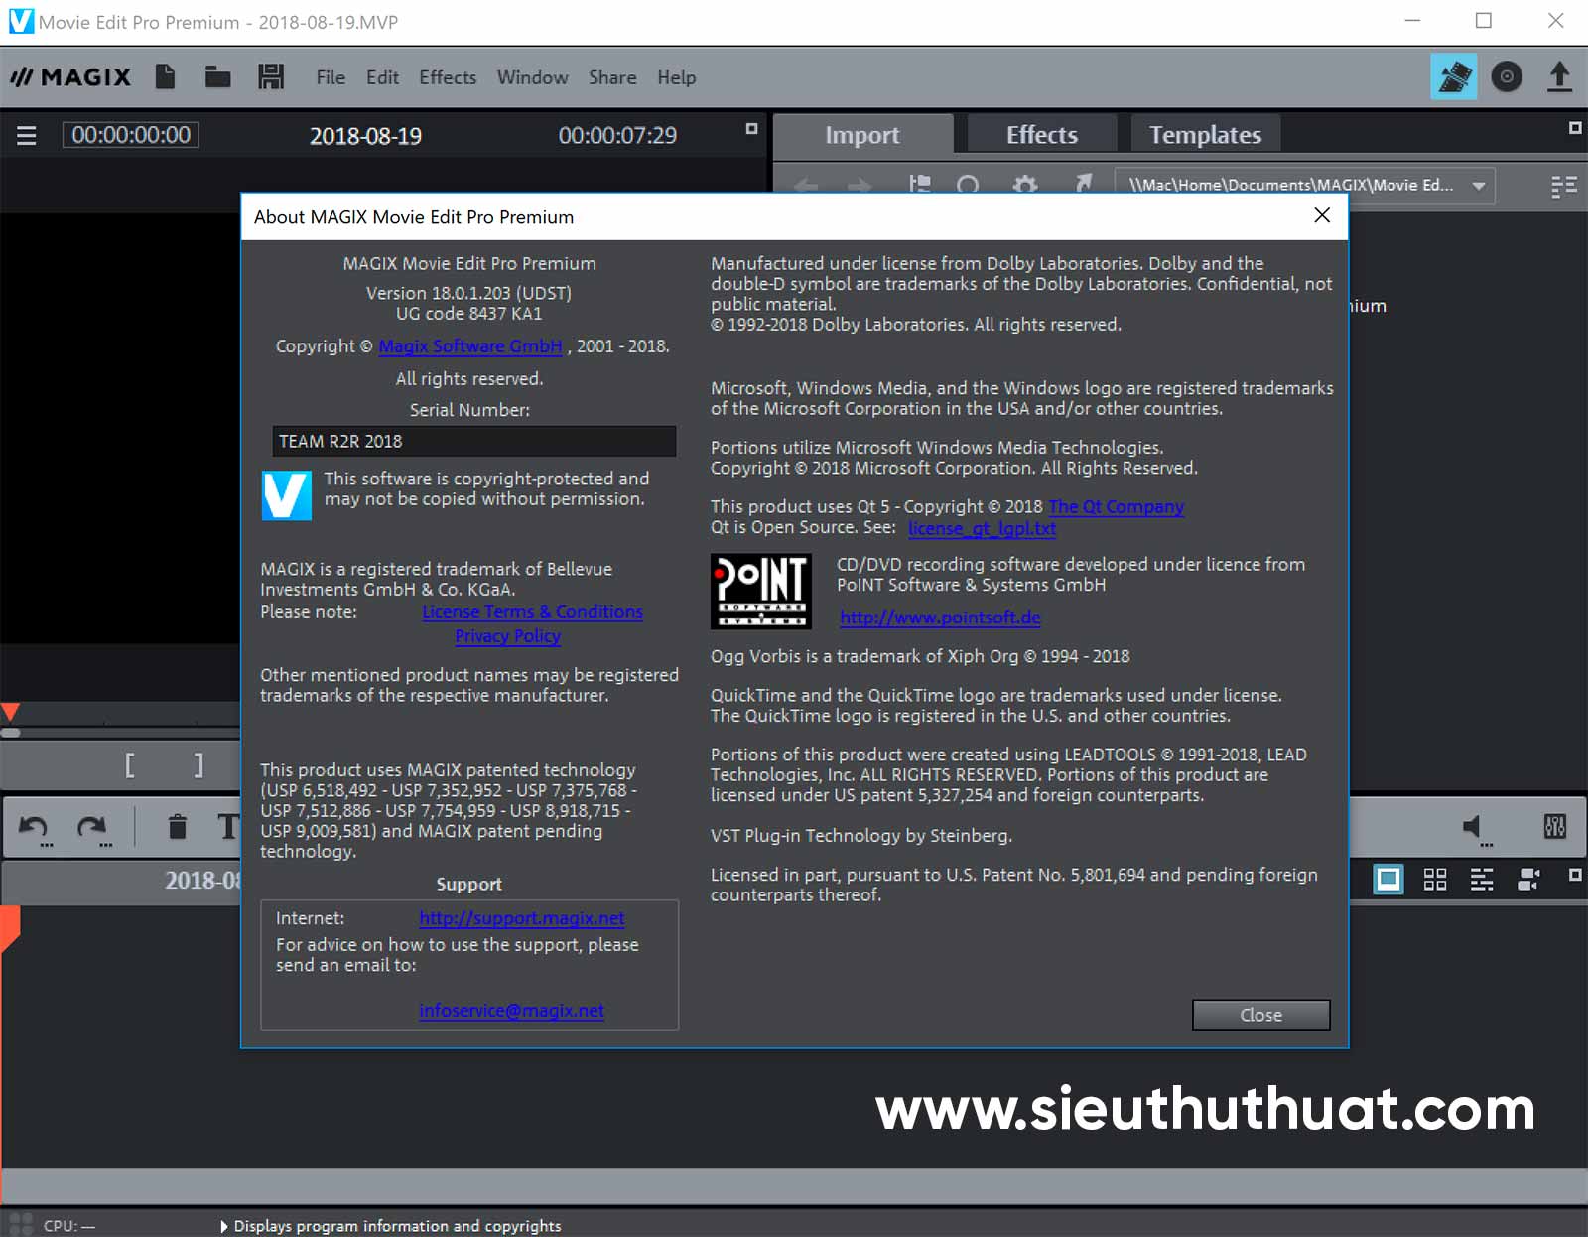The image size is (1588, 1237).
Task: Open the preview monitor hamburger menu
Action: (x=27, y=135)
